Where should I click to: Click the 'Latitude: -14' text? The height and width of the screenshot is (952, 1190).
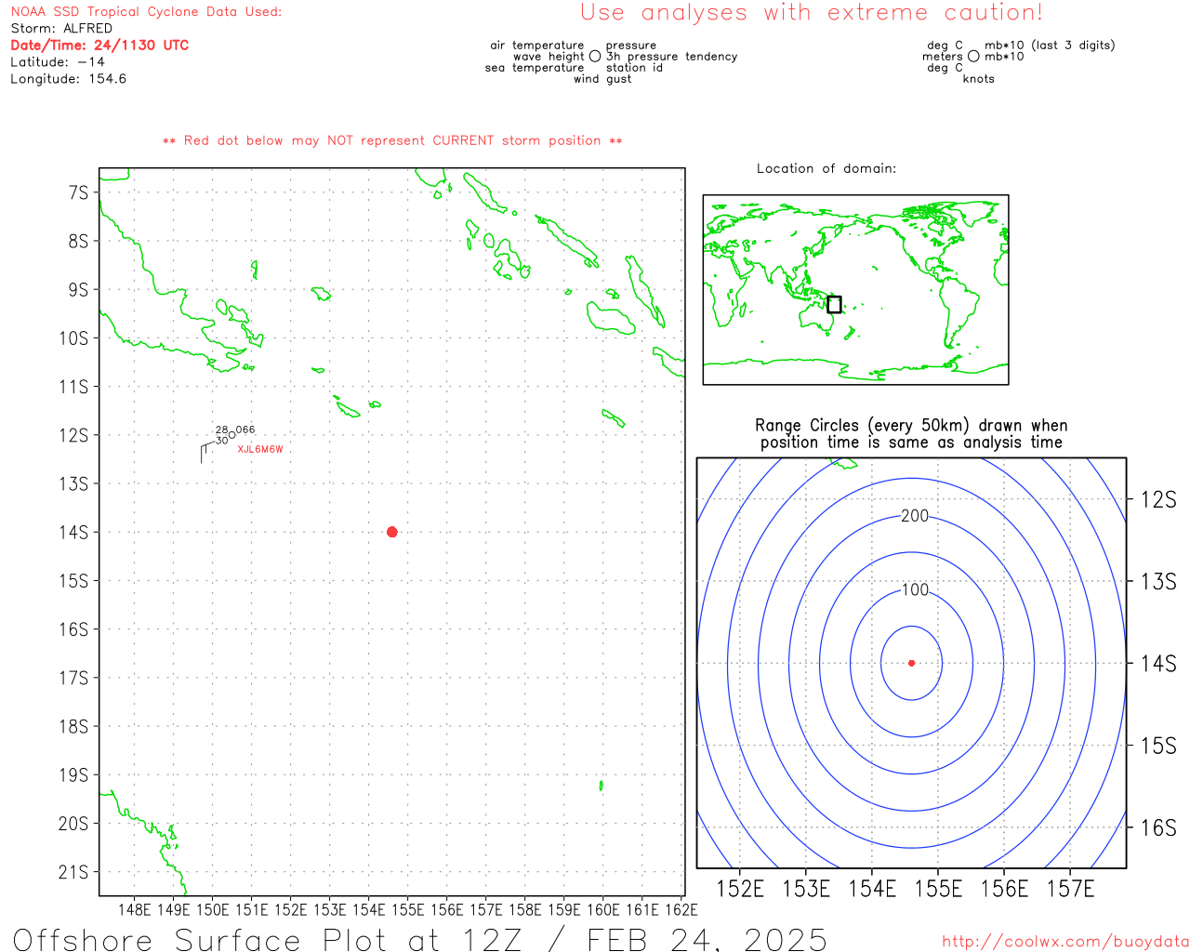(58, 62)
